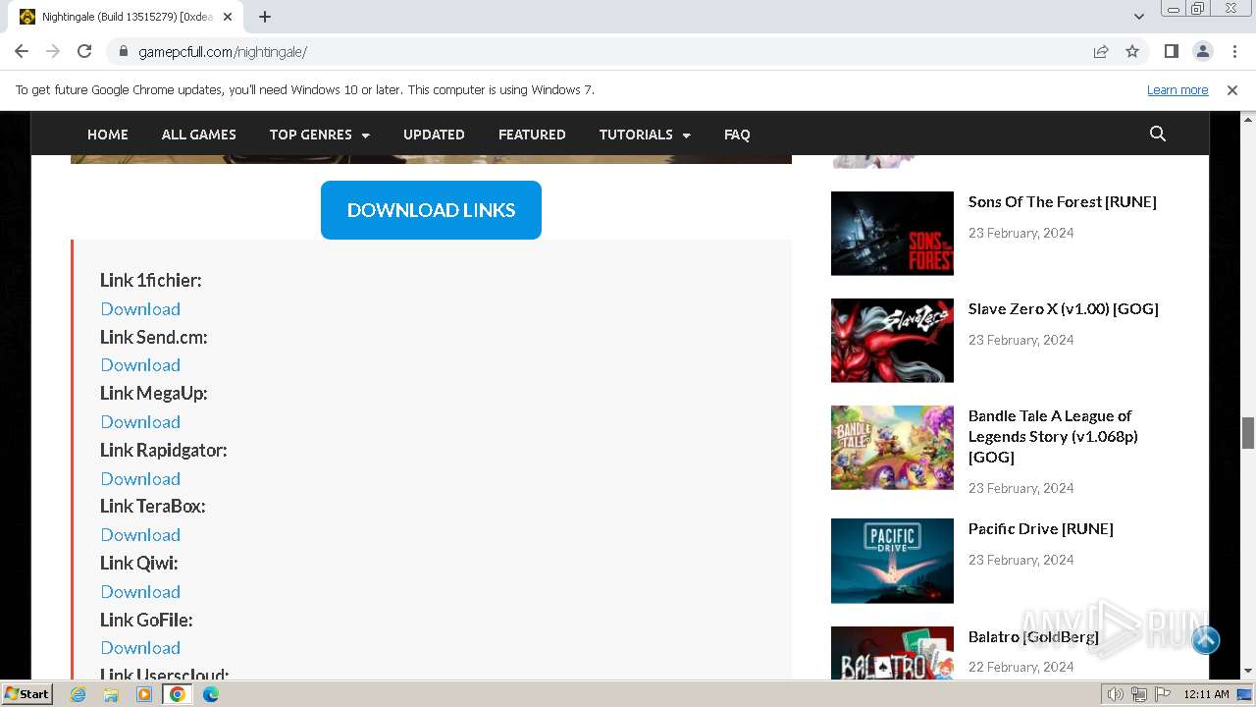Open Slave Zero X thumbnail image

point(892,341)
